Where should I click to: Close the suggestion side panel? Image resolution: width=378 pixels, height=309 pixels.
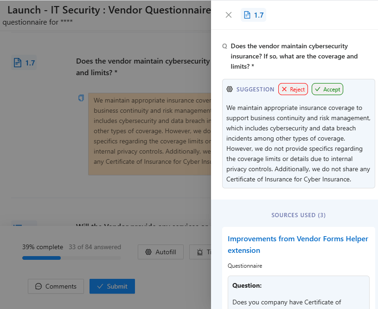click(228, 15)
